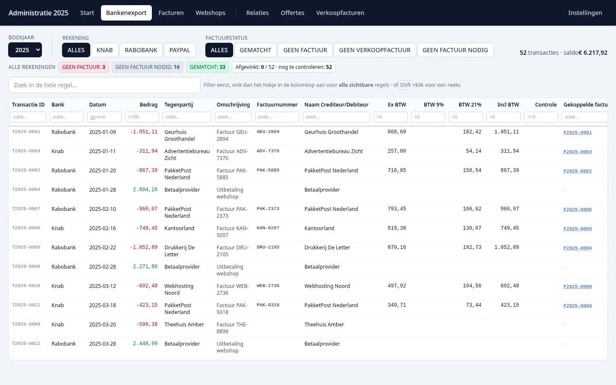The height and width of the screenshot is (385, 616).
Task: Select ALLES under Rekening
Action: click(x=76, y=50)
